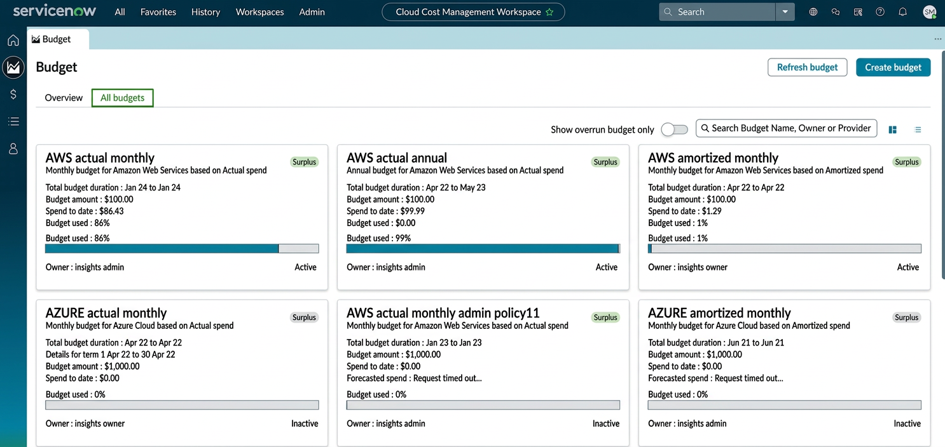Open the Home icon in left sidebar

pos(13,41)
